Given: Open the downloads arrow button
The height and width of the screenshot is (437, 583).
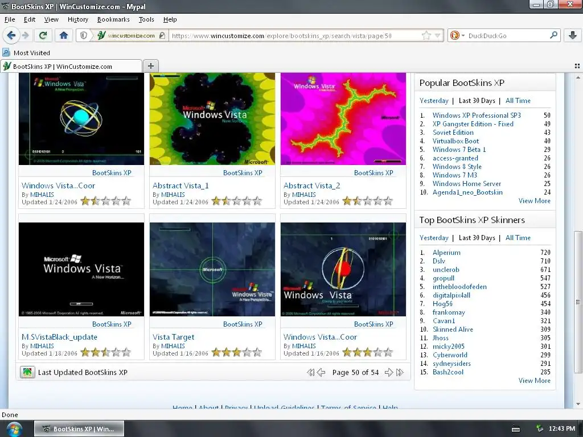Looking at the screenshot, I should (x=573, y=35).
